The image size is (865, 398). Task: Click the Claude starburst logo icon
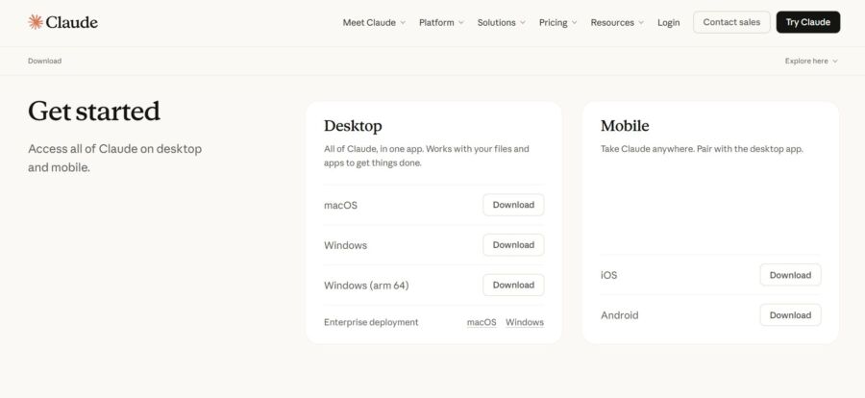(x=36, y=22)
